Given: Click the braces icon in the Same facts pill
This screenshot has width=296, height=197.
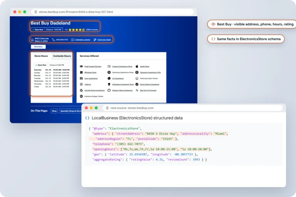Looking at the screenshot, I should (x=213, y=39).
